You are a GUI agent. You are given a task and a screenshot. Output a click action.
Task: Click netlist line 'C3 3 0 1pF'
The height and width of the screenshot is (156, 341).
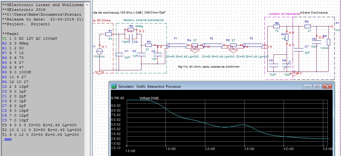pyautogui.click(x=14, y=91)
